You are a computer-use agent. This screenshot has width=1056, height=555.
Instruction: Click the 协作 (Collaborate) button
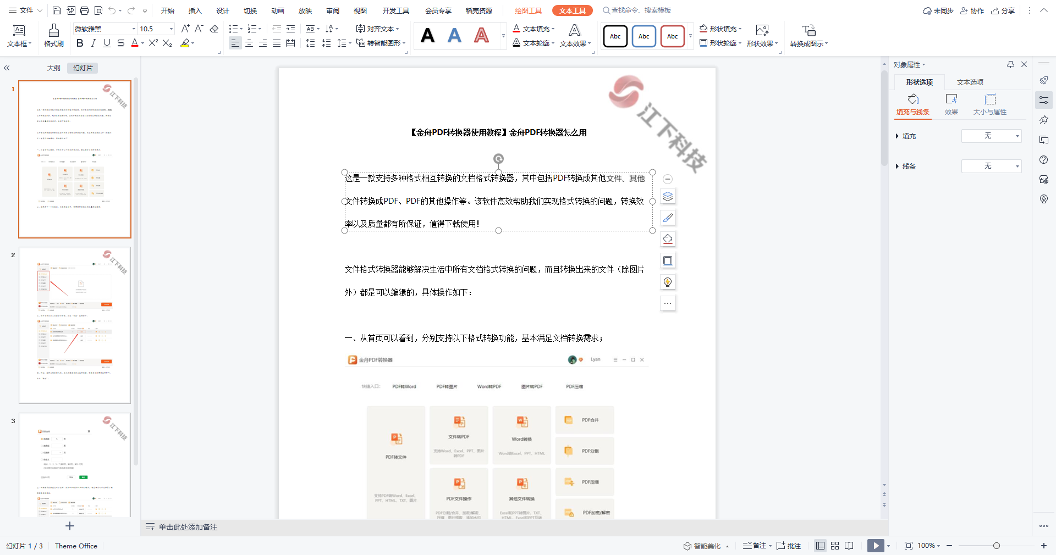pos(972,10)
